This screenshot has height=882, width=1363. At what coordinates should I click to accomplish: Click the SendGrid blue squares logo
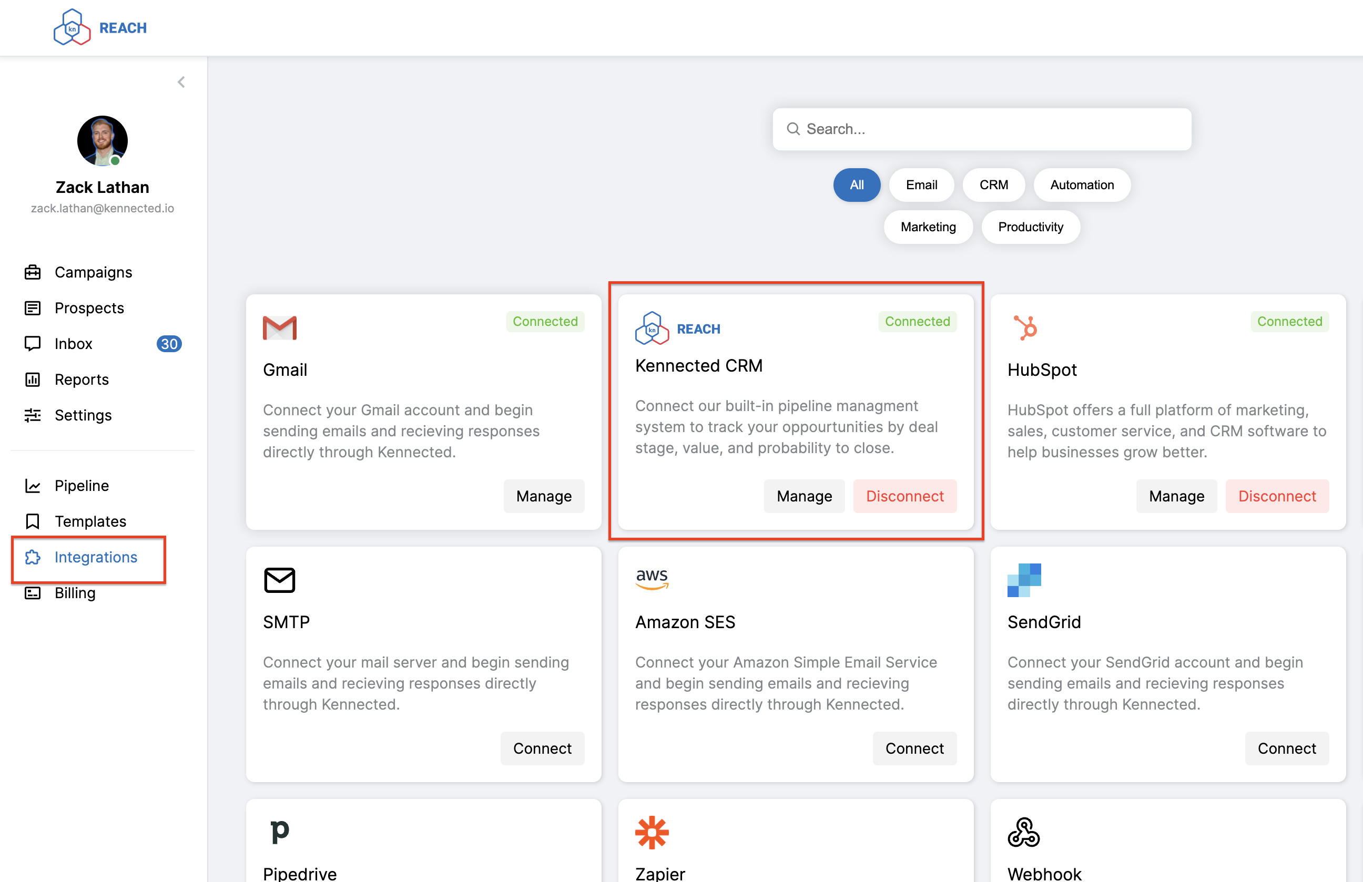pos(1024,580)
